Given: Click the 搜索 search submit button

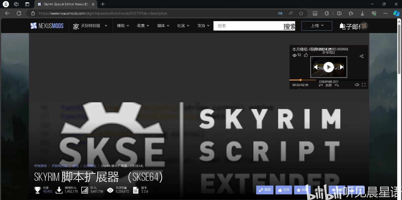Looking at the screenshot, I should click(289, 26).
